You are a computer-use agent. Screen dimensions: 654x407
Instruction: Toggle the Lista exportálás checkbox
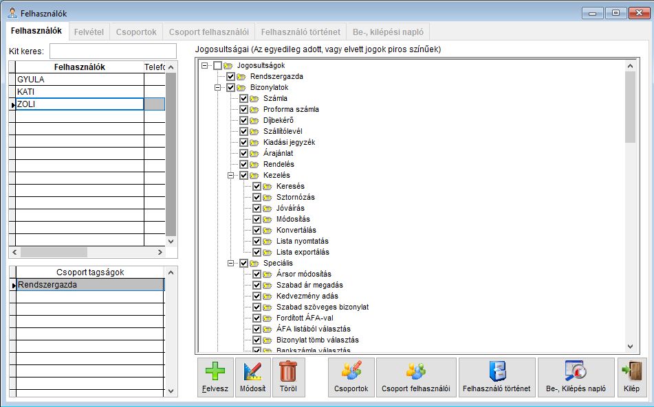coord(257,252)
